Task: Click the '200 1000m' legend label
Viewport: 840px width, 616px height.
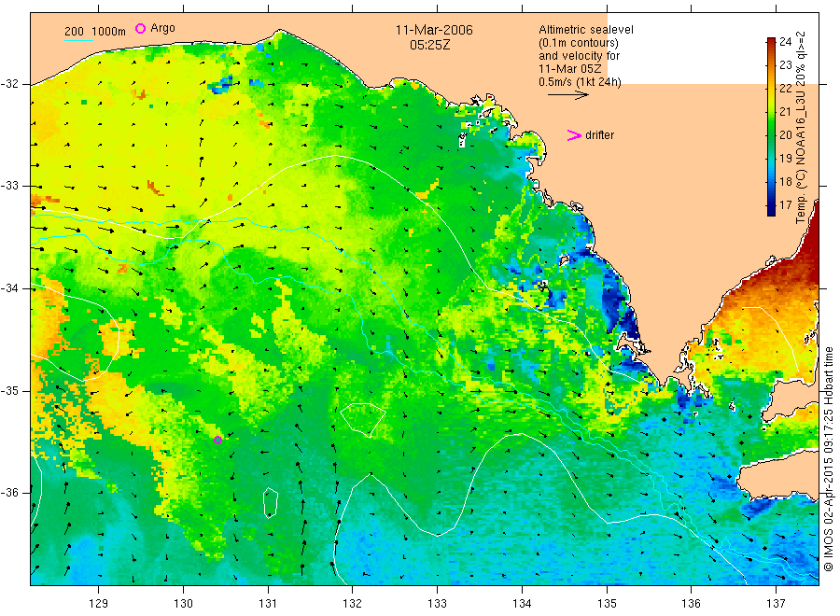Action: point(95,32)
